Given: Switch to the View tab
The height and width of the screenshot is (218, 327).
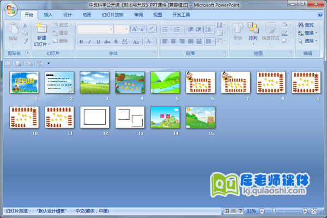Looking at the screenshot, I should (158, 15).
